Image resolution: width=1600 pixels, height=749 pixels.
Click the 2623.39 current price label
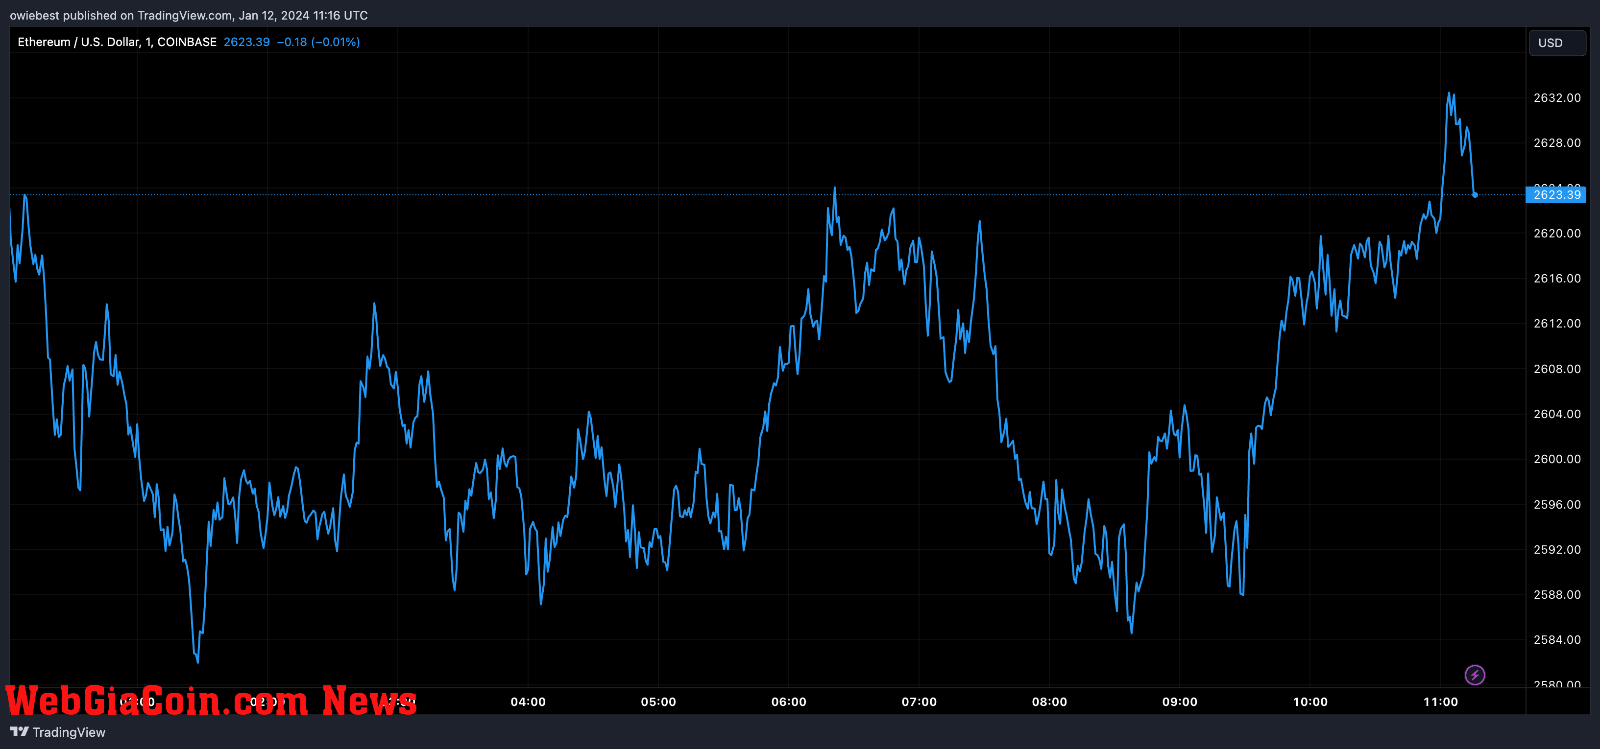tap(1556, 195)
